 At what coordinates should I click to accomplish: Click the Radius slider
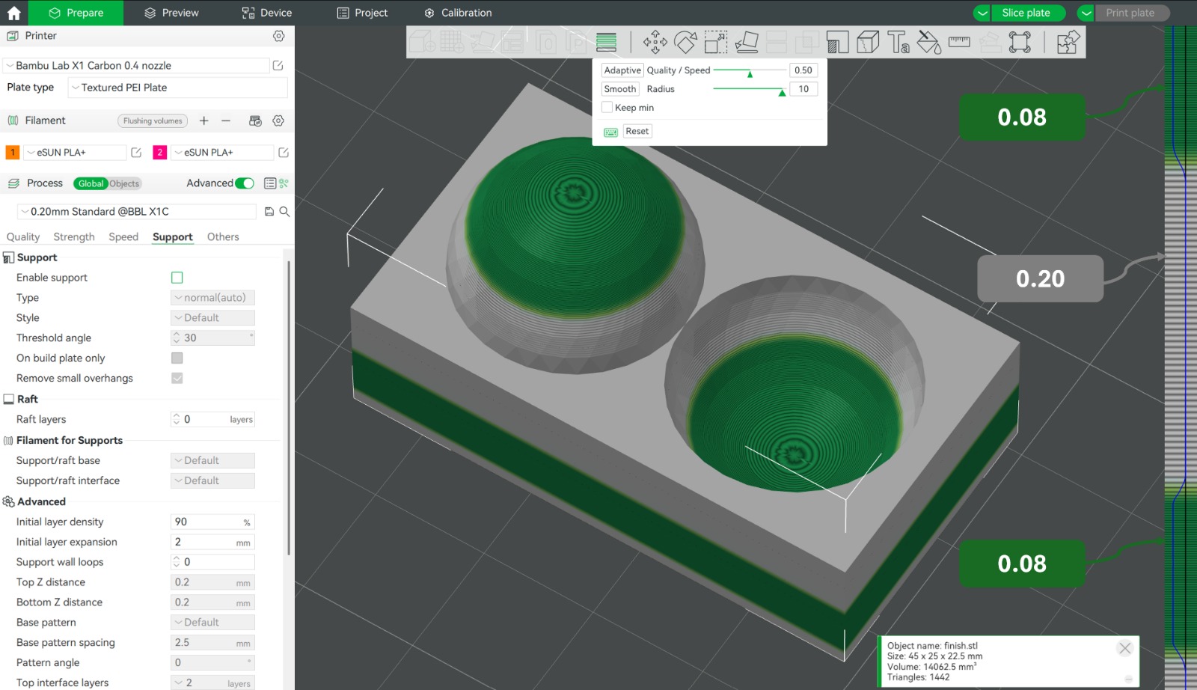(750, 90)
